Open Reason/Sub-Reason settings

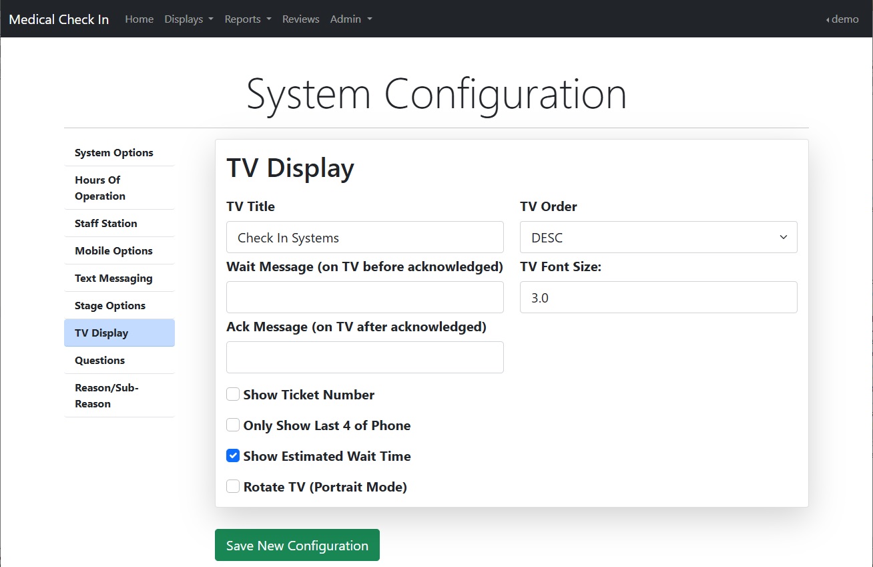[119, 395]
